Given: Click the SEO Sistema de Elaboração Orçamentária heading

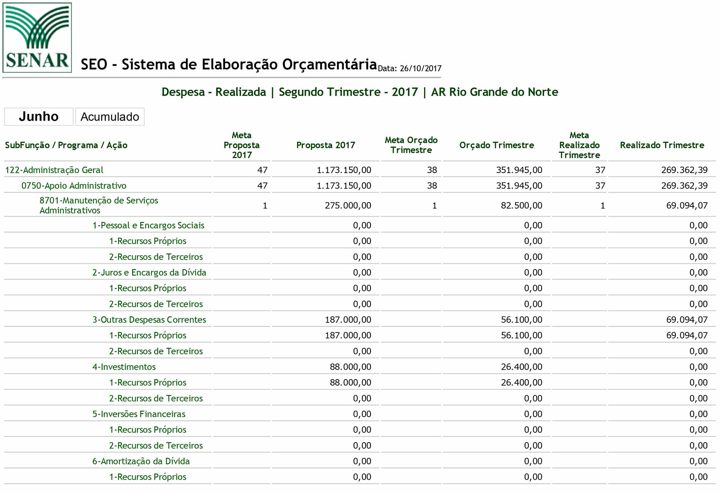Looking at the screenshot, I should point(229,65).
